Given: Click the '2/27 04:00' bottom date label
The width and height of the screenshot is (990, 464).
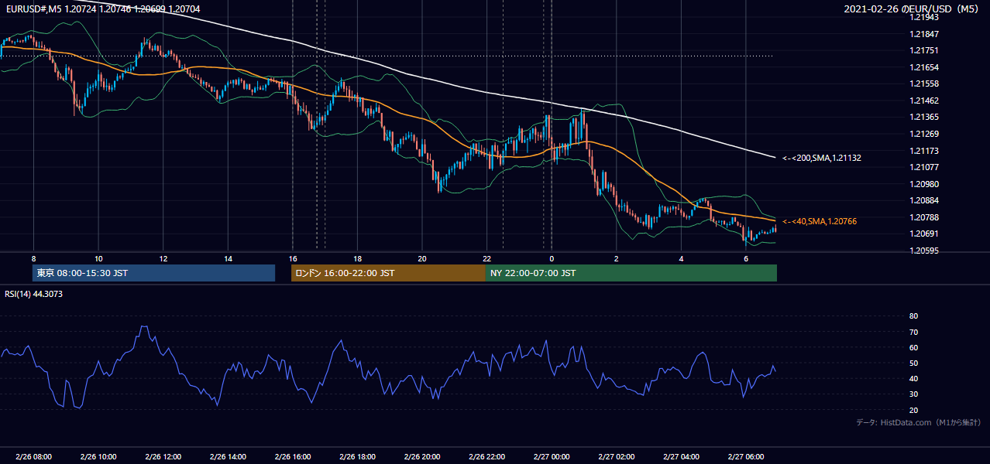Looking at the screenshot, I should click(x=681, y=457).
